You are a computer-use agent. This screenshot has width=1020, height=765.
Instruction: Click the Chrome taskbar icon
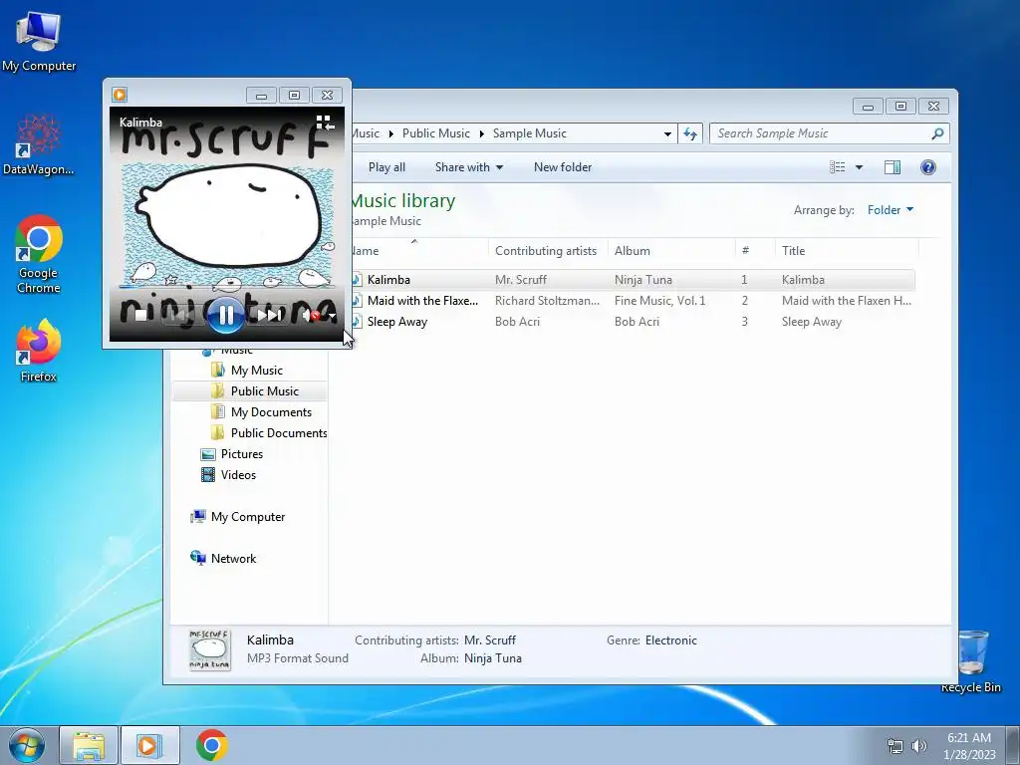[211, 745]
